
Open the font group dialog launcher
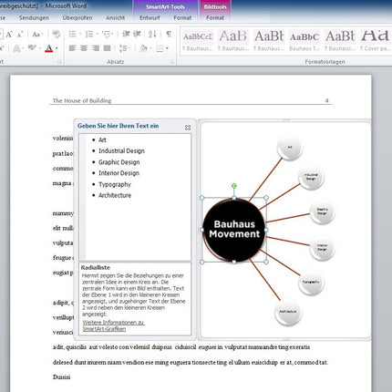60,62
